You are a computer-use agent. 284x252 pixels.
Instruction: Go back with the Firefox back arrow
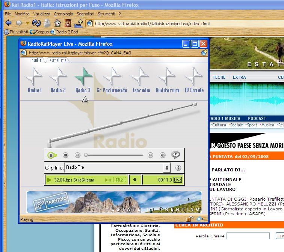coord(8,23)
